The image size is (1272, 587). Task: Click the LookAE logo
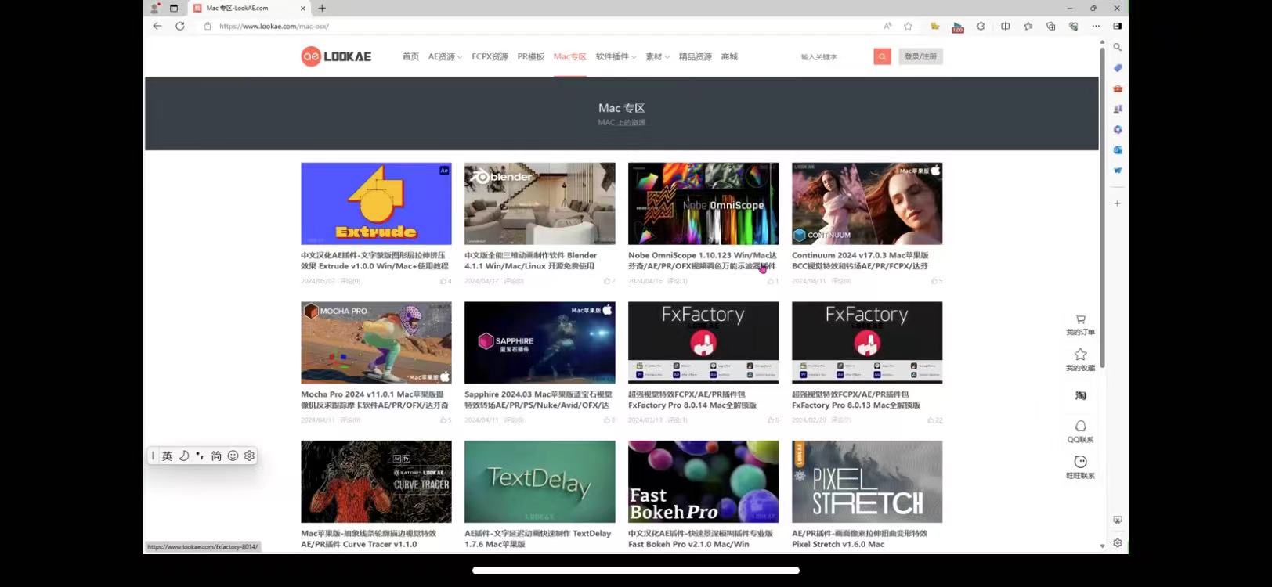(336, 56)
